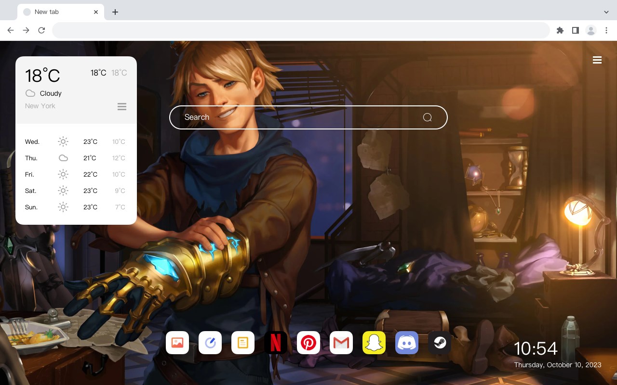Open the Chrome profile avatar

pos(591,30)
